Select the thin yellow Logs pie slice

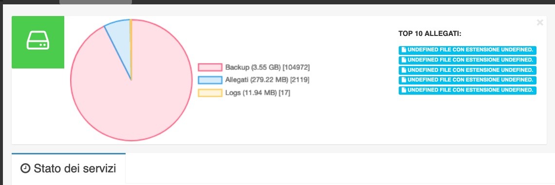[131, 42]
